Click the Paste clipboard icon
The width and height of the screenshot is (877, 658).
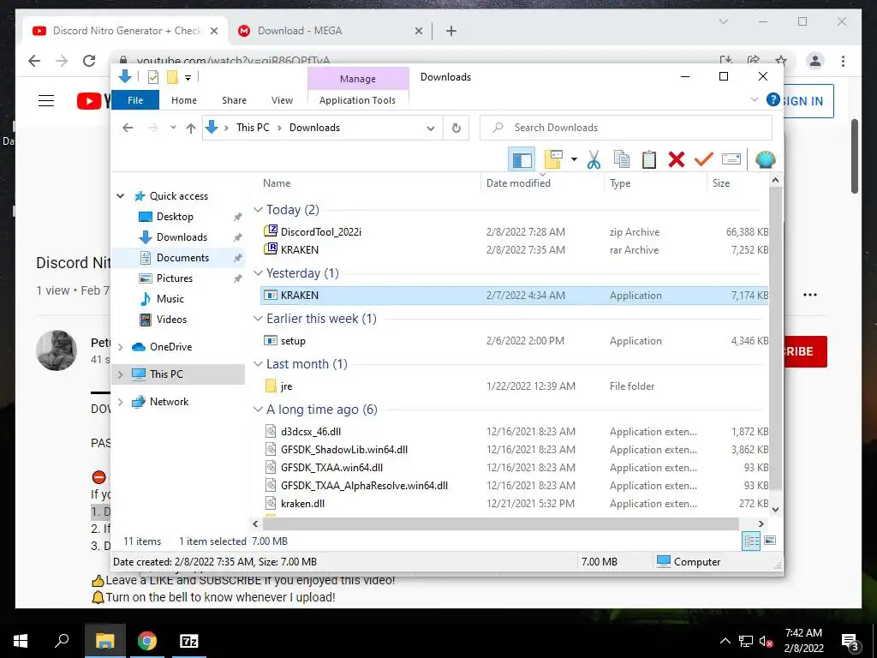point(649,159)
